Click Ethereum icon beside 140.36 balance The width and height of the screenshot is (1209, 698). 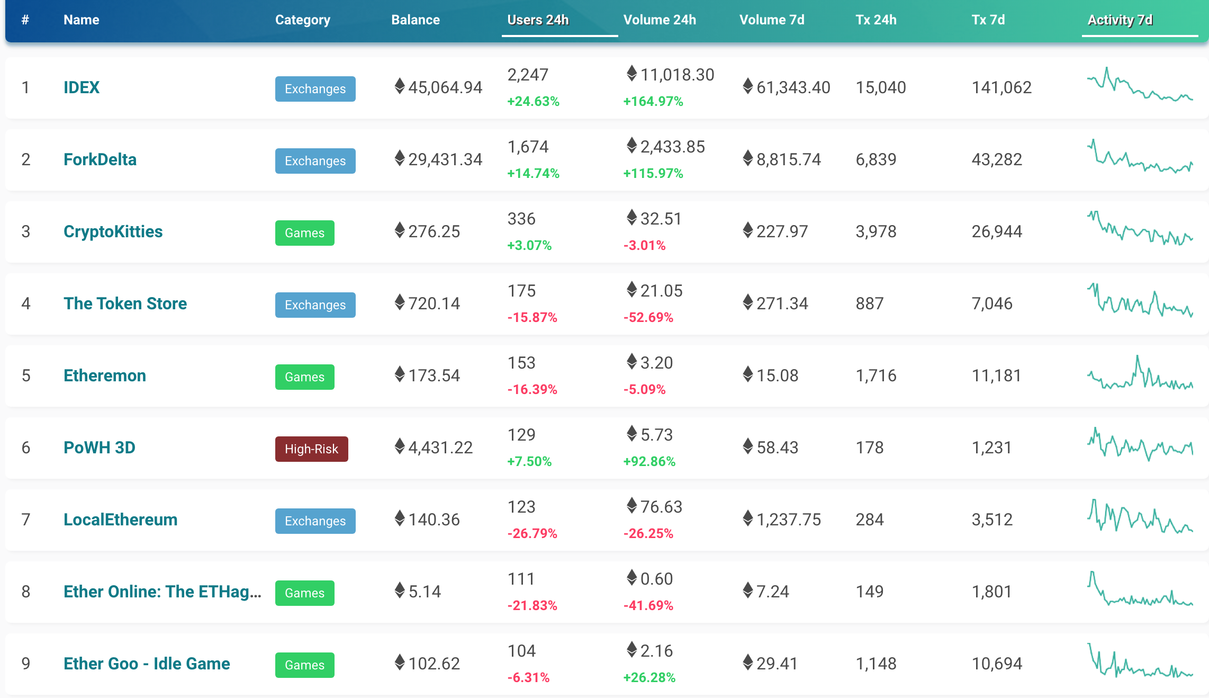400,518
